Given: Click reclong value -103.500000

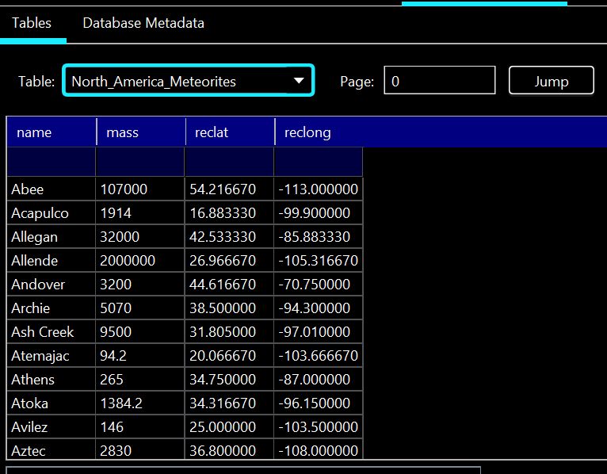Looking at the screenshot, I should 319,426.
